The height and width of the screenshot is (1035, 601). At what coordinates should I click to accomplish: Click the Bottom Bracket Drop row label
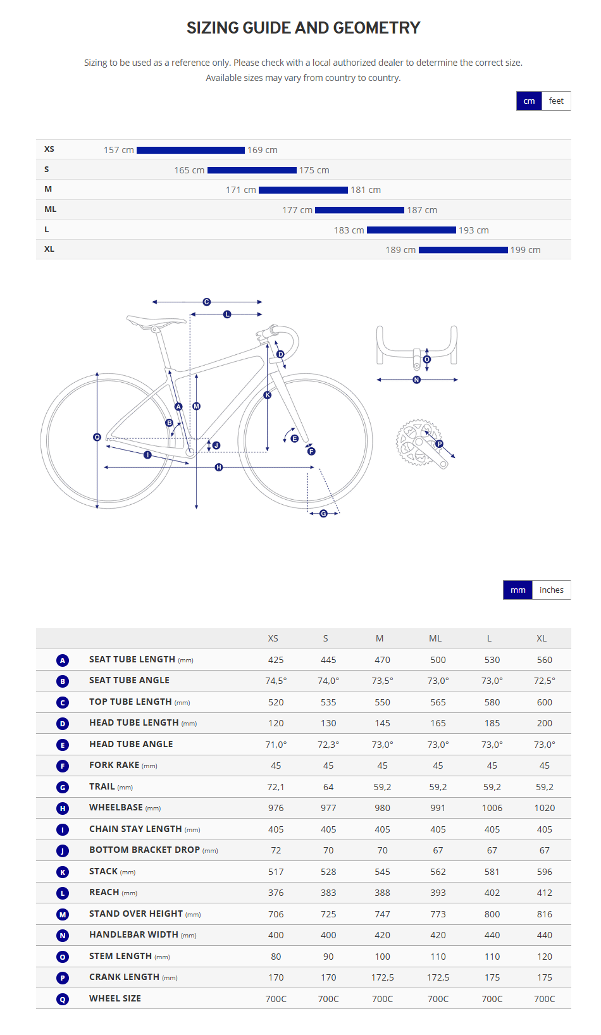pos(144,850)
